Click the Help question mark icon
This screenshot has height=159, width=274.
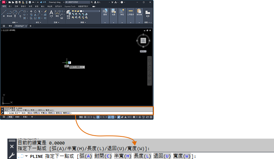122,2
